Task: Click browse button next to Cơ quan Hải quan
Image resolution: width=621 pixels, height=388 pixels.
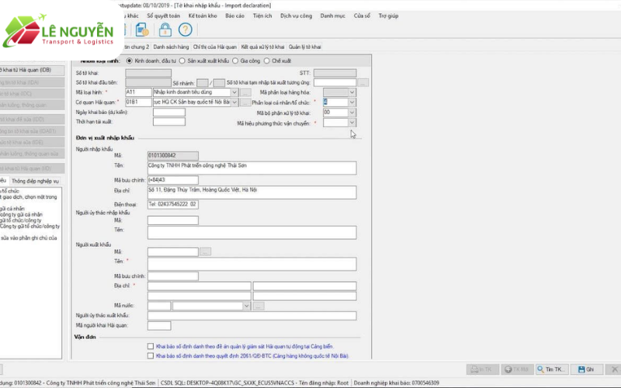Action: 245,102
